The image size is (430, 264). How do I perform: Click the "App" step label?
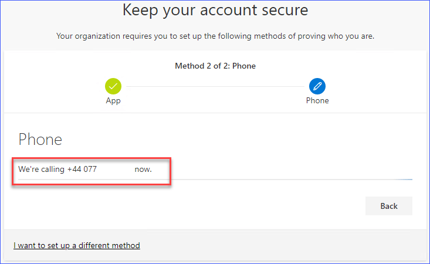coord(113,101)
